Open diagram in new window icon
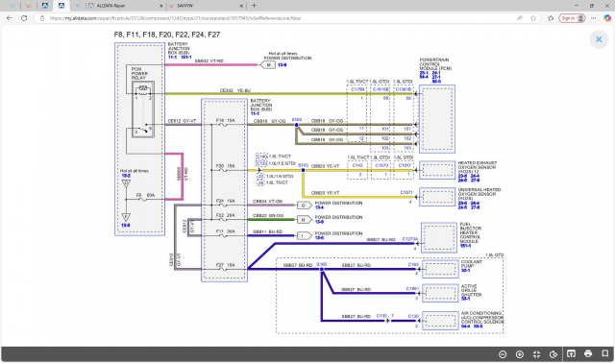The image size is (615, 363). coord(571,353)
